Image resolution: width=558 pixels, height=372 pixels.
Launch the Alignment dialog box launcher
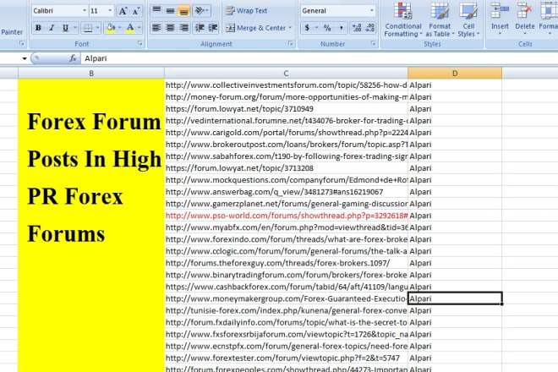coord(291,43)
